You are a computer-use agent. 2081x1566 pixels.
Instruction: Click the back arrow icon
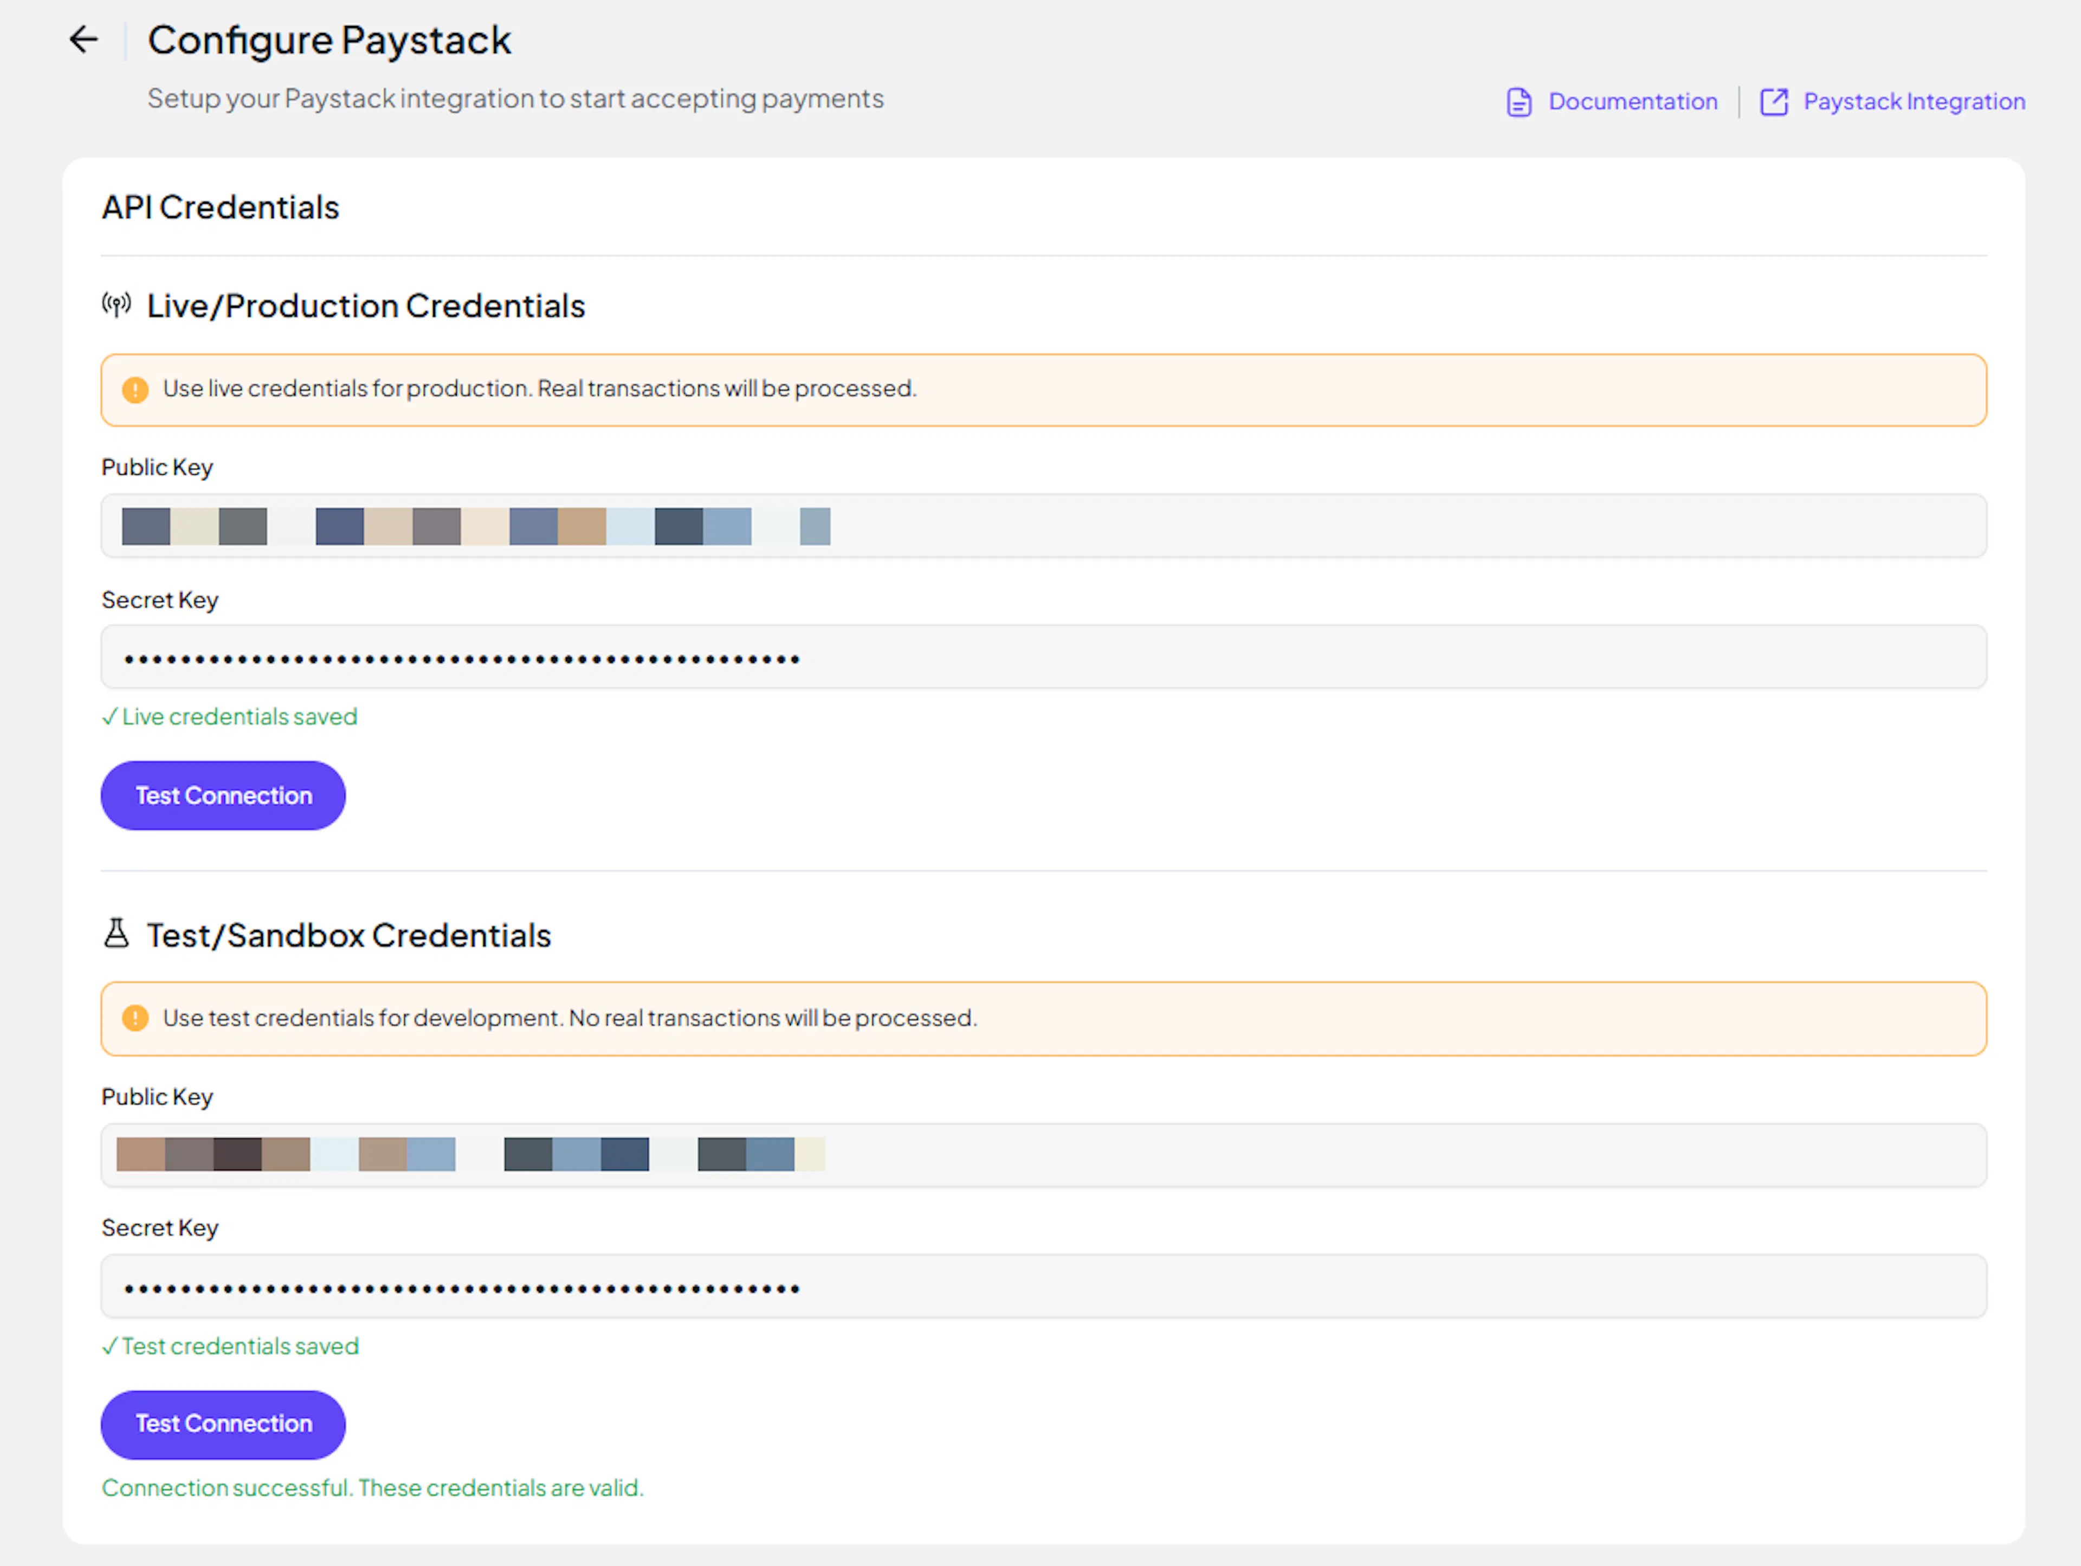84,40
